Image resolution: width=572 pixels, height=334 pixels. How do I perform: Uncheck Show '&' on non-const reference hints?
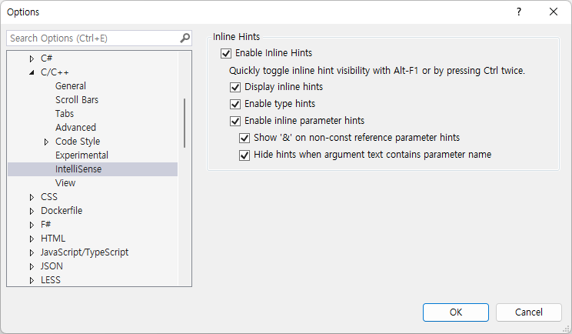[245, 138]
